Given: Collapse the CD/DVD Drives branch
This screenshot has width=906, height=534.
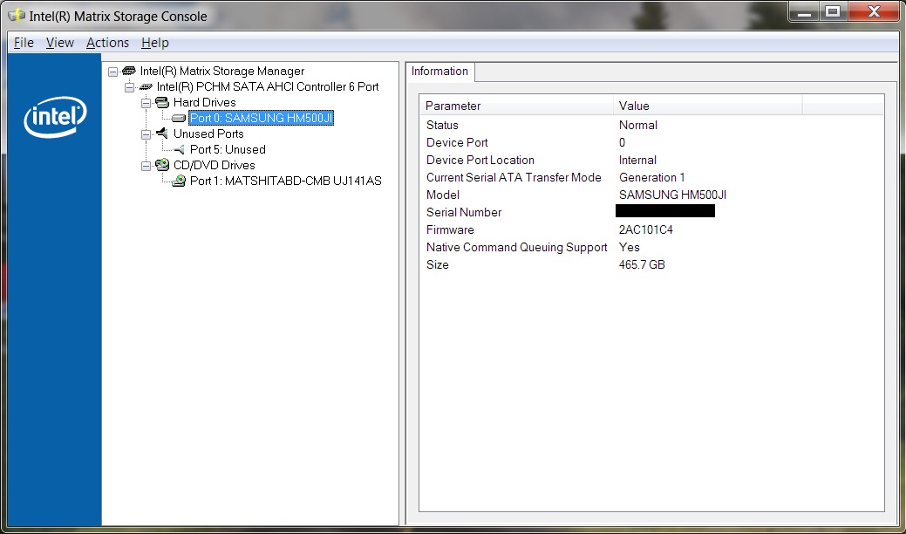Looking at the screenshot, I should (x=146, y=166).
